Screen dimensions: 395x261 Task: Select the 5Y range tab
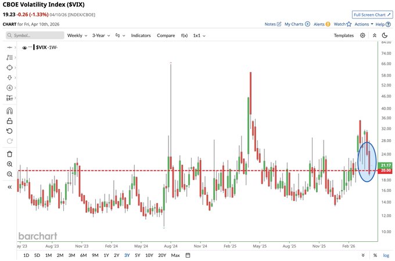[x=137, y=255]
